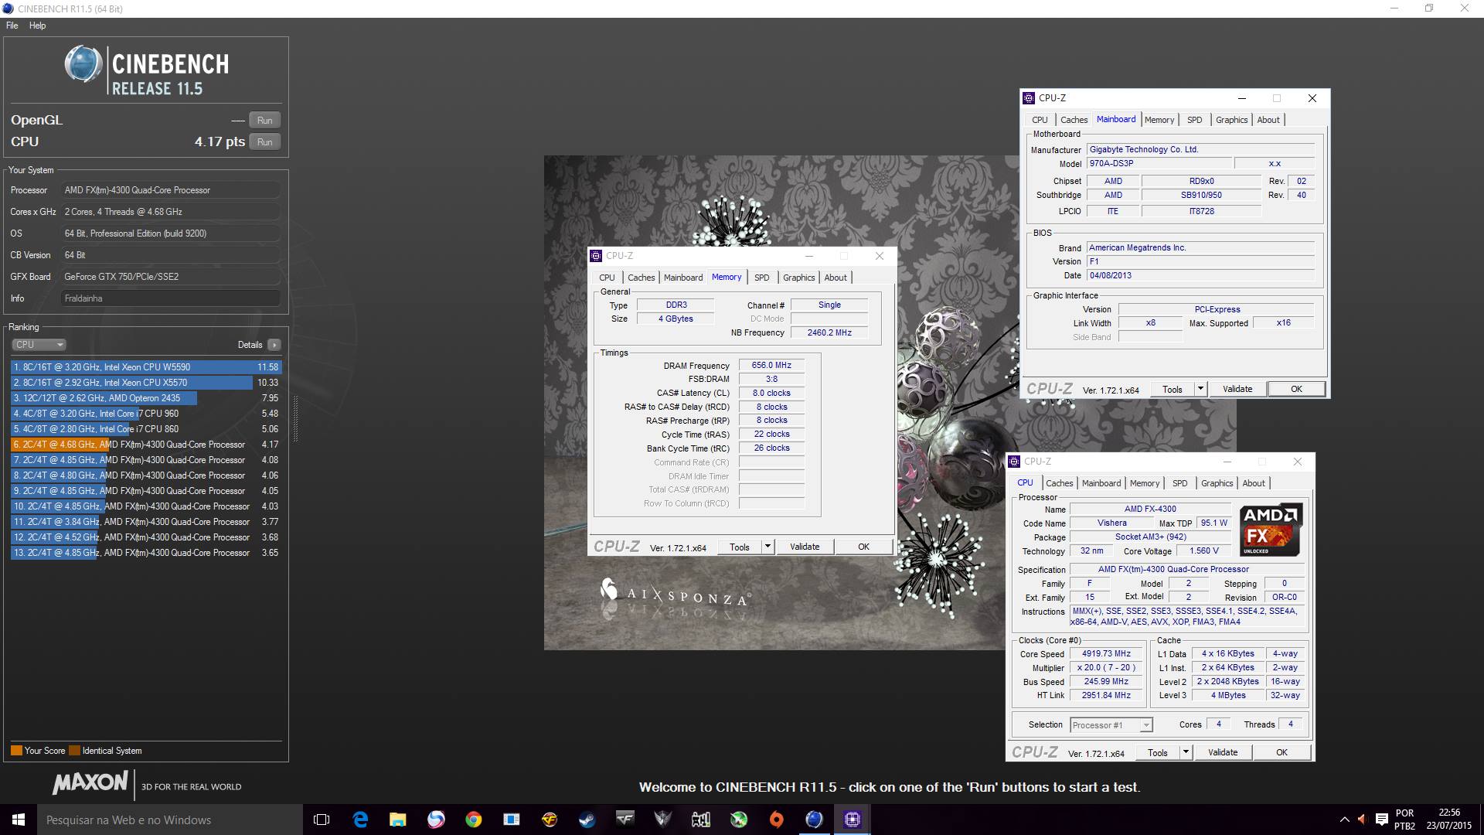
Task: Click Validate in CPU CPU-Z window
Action: [1223, 752]
